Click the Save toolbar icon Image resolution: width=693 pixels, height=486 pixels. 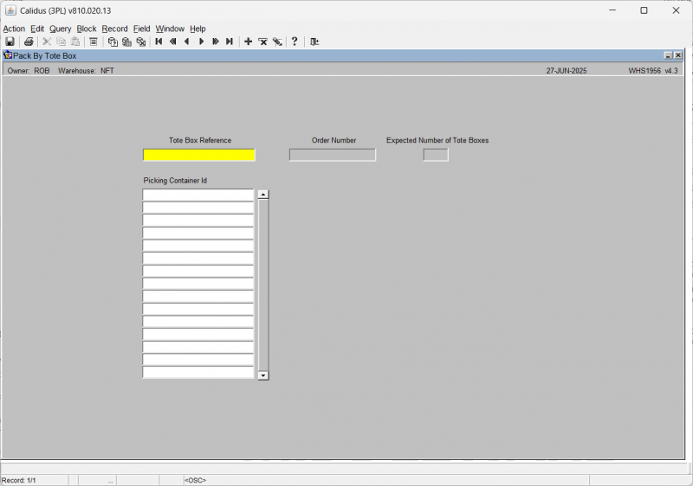[x=10, y=42]
